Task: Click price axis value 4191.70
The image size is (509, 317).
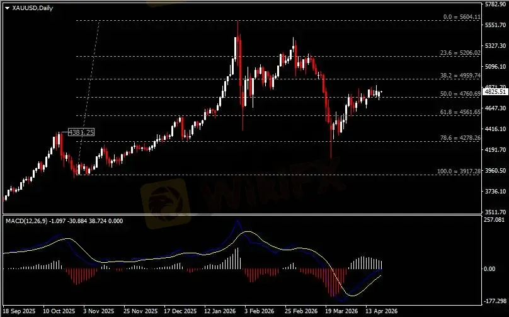Action: pyautogui.click(x=495, y=149)
